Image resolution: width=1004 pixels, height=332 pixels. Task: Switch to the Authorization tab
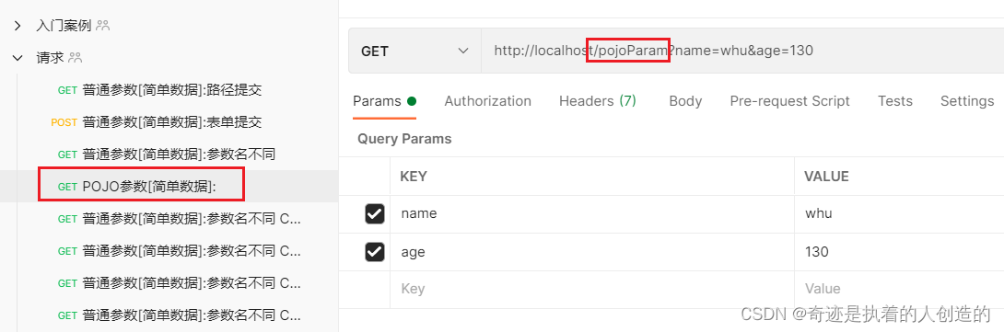tap(487, 101)
